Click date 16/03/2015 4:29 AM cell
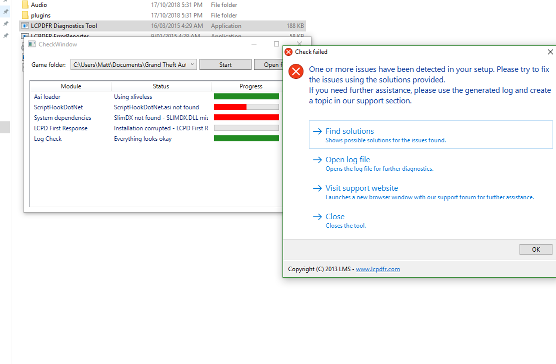This screenshot has width=556, height=364. click(177, 26)
